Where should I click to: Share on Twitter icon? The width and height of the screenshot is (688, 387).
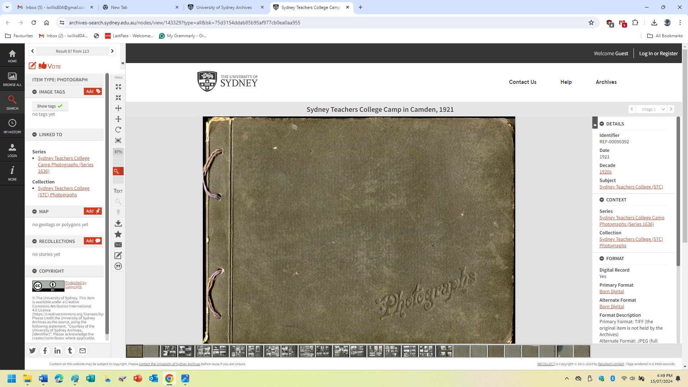[33, 351]
